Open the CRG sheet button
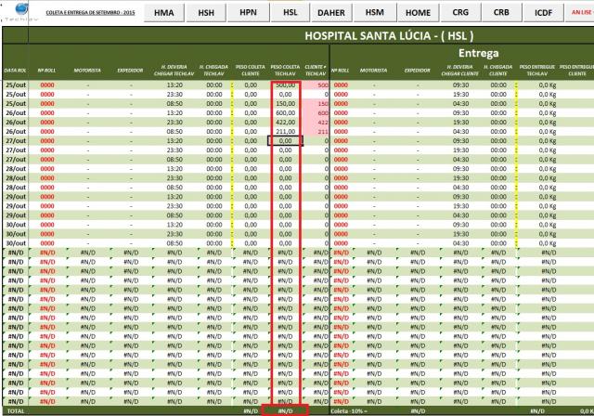The image size is (594, 416). tap(460, 12)
